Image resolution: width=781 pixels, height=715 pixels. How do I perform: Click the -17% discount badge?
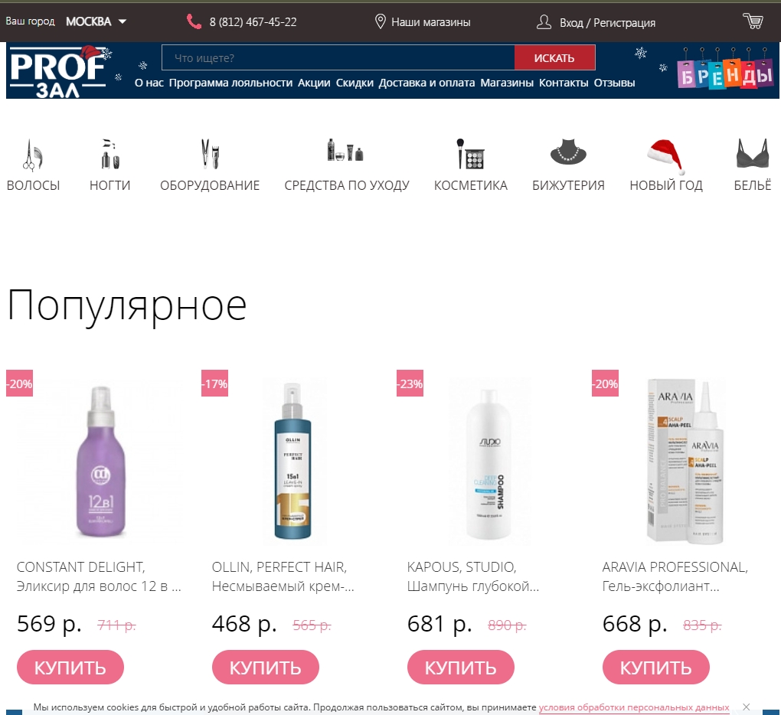214,384
